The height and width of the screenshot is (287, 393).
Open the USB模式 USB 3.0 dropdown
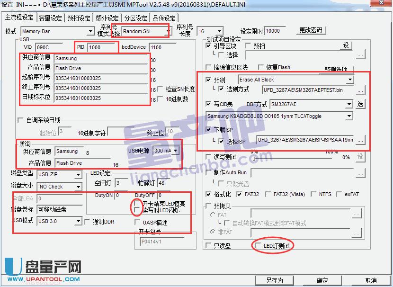(x=77, y=221)
